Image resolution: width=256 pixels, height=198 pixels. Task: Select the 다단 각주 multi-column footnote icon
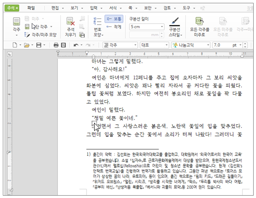(x=27, y=26)
